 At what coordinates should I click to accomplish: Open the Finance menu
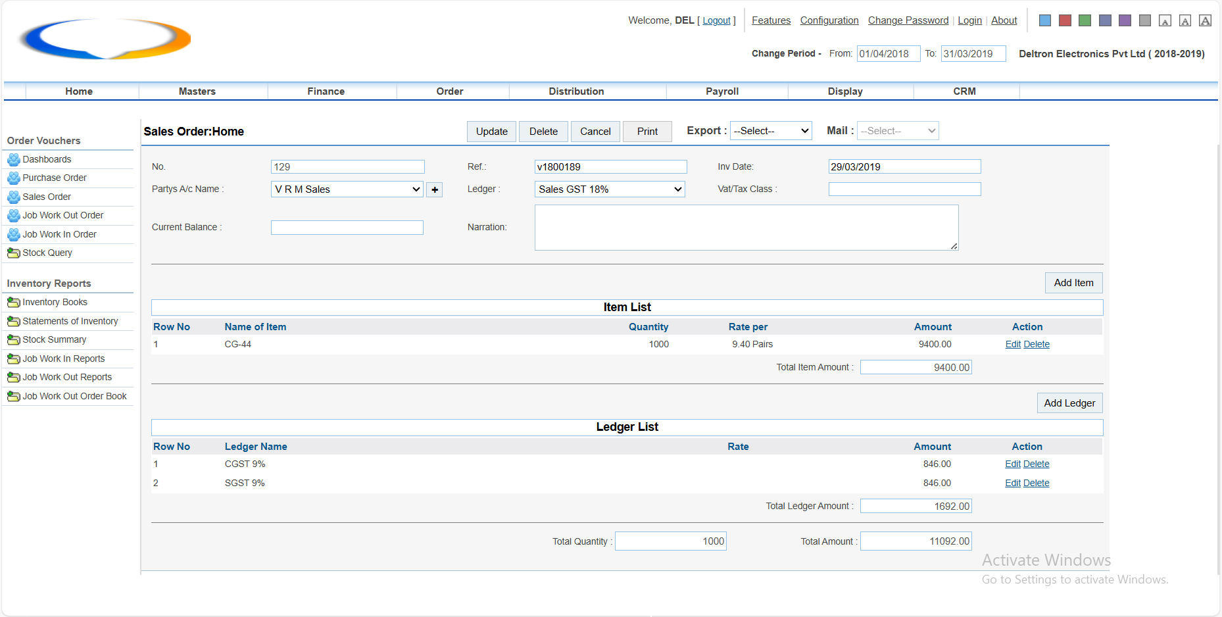pos(326,91)
